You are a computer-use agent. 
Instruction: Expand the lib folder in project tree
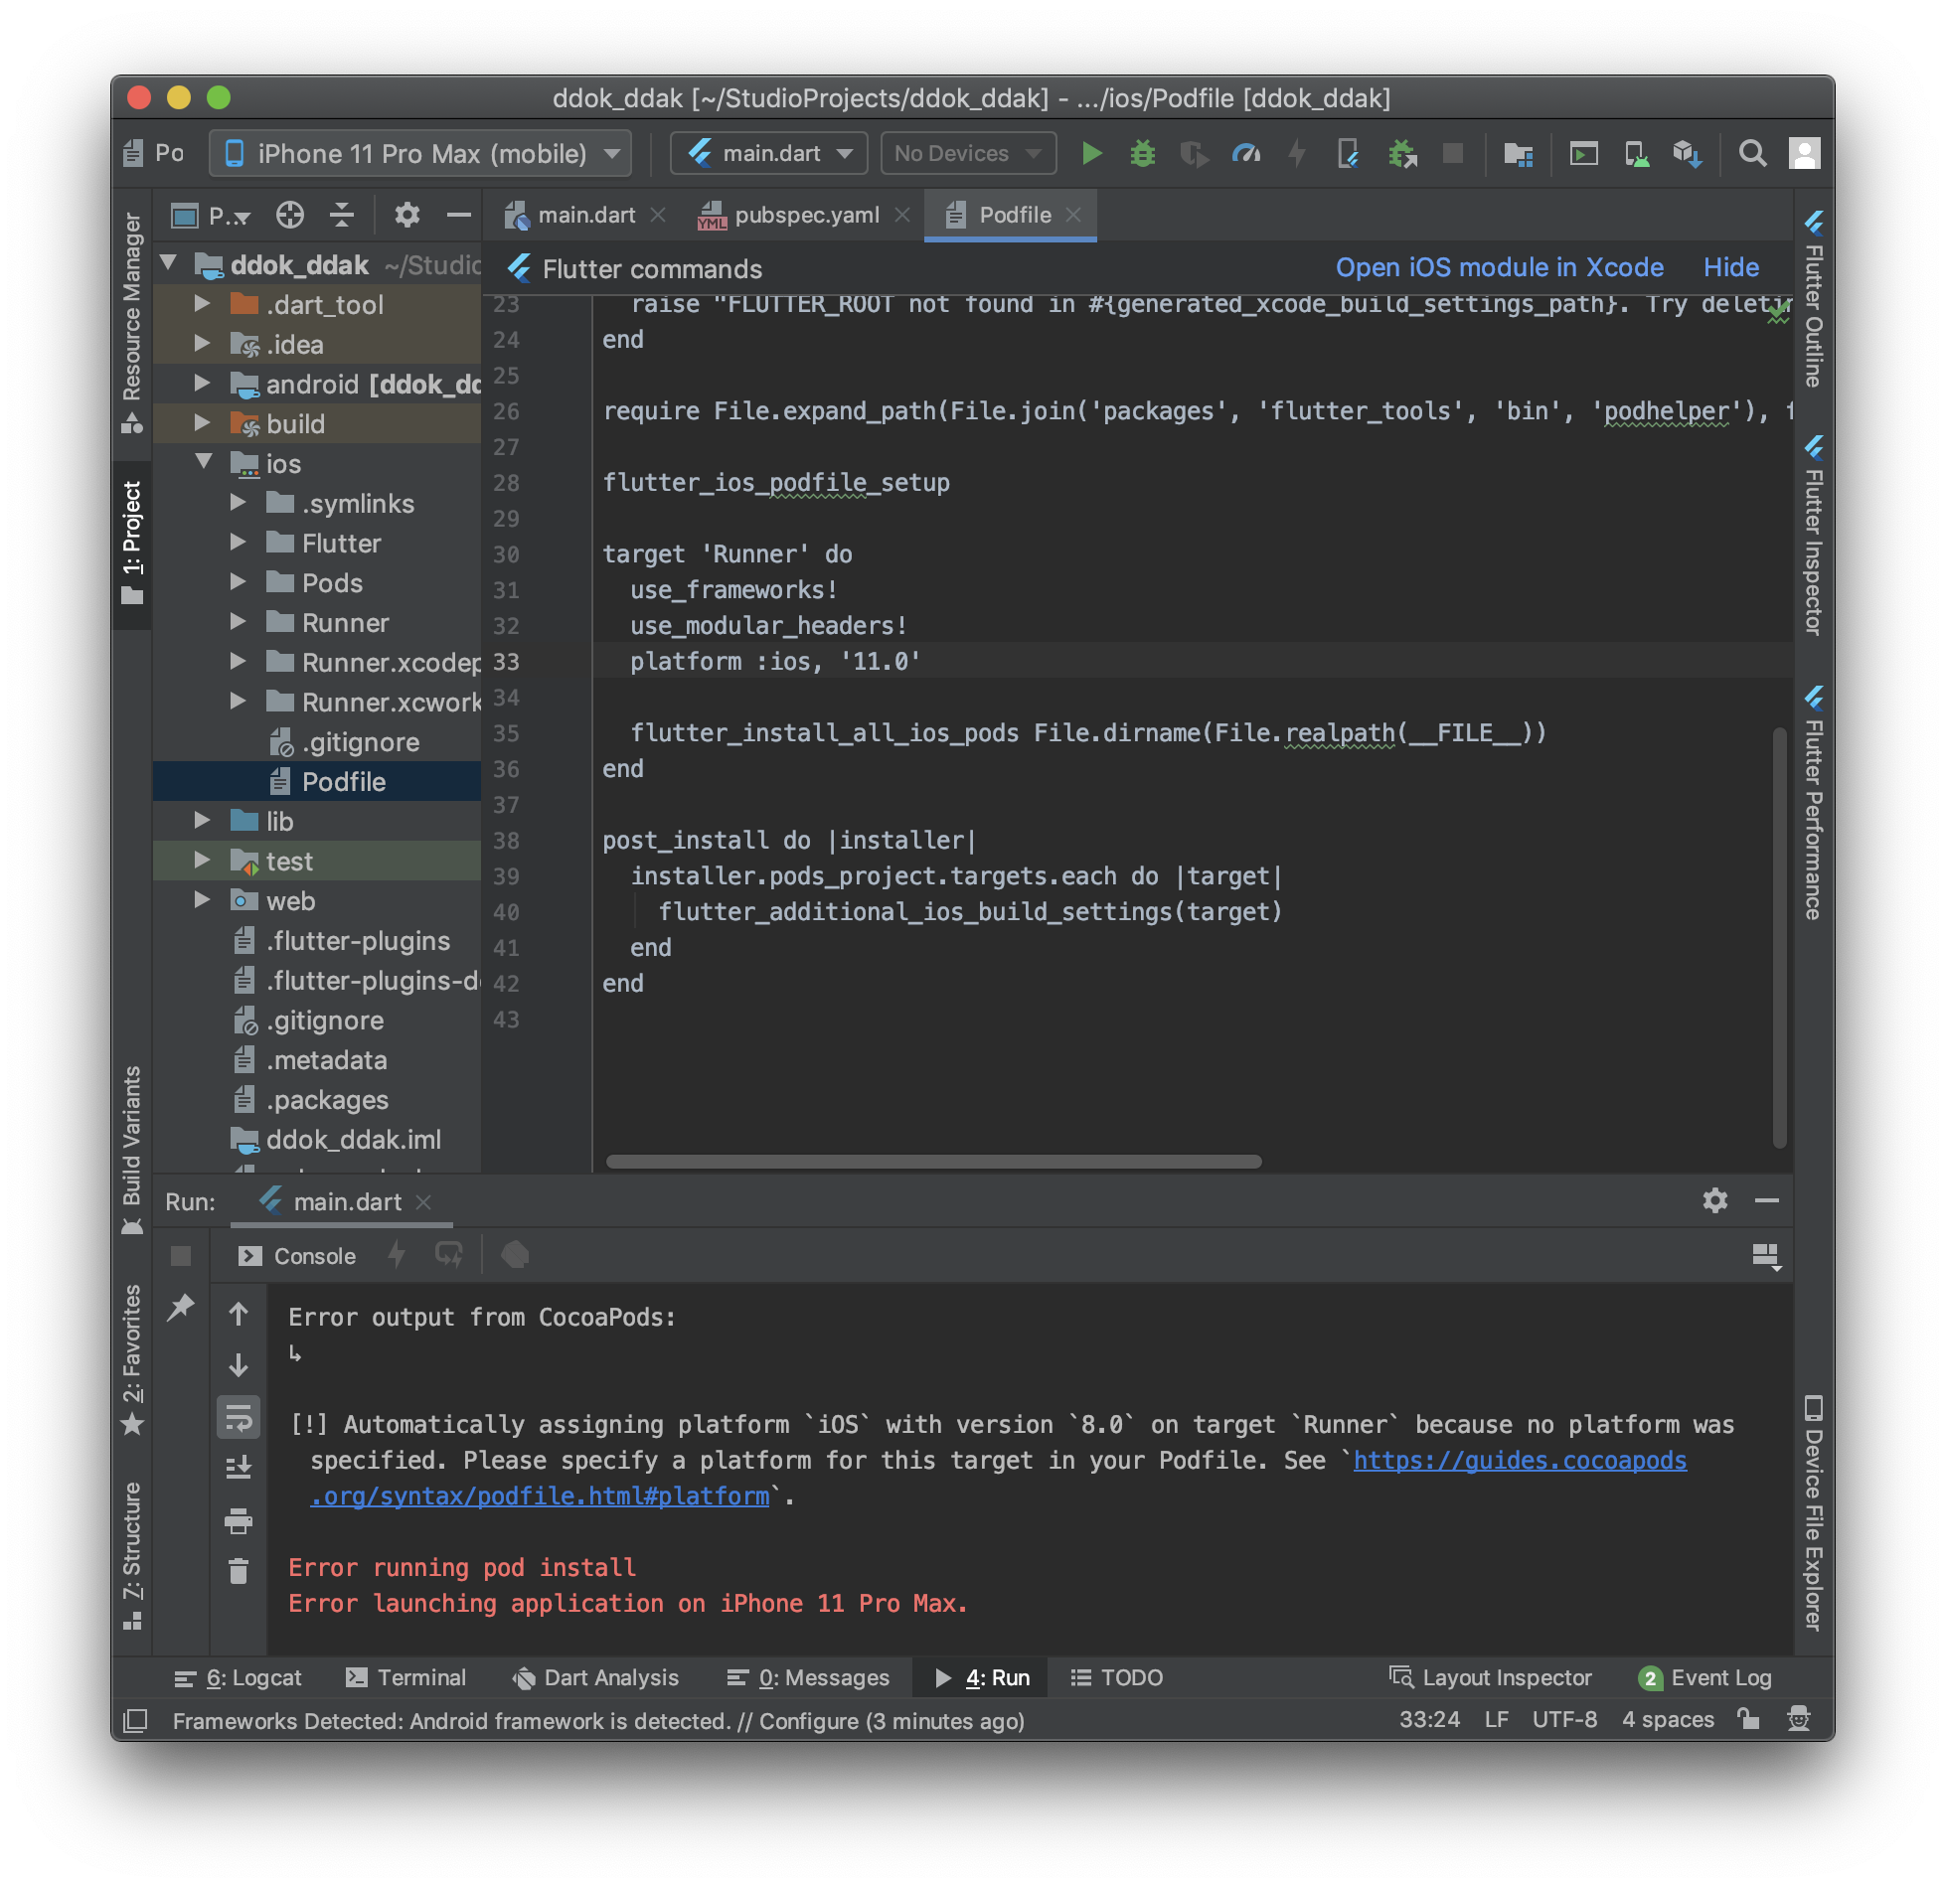point(203,821)
